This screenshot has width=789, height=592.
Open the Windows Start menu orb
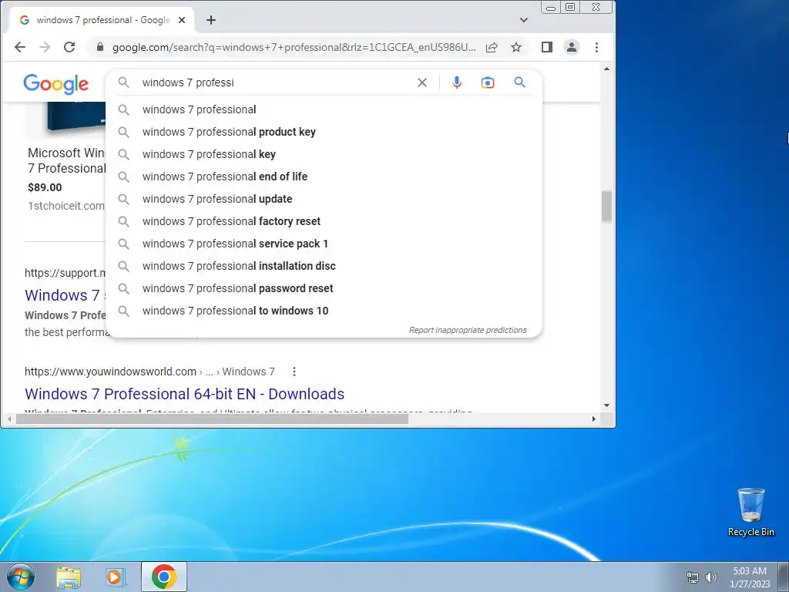coord(21,577)
